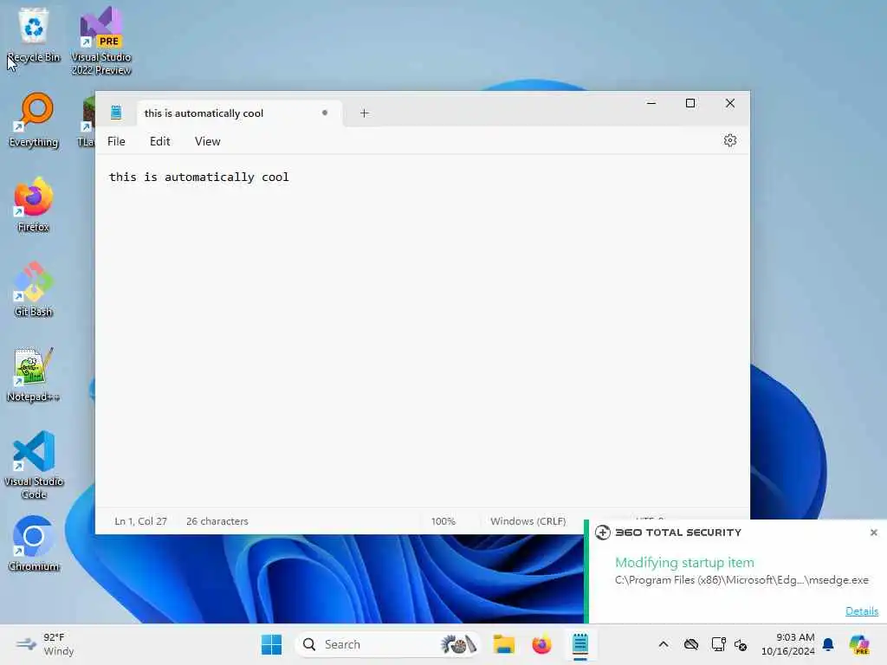
Task: Open the Notepad settings gear
Action: pyautogui.click(x=729, y=140)
